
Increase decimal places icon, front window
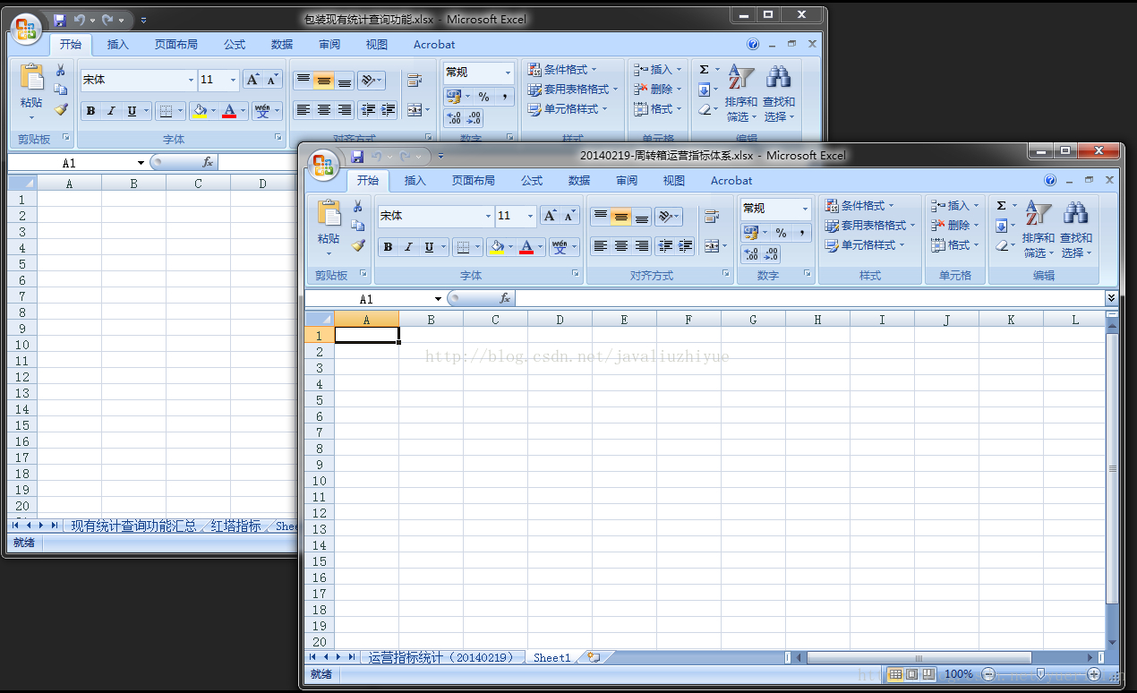752,254
